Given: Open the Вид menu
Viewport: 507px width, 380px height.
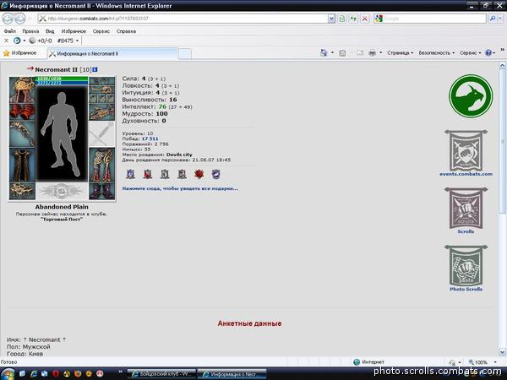Looking at the screenshot, I should coord(50,31).
